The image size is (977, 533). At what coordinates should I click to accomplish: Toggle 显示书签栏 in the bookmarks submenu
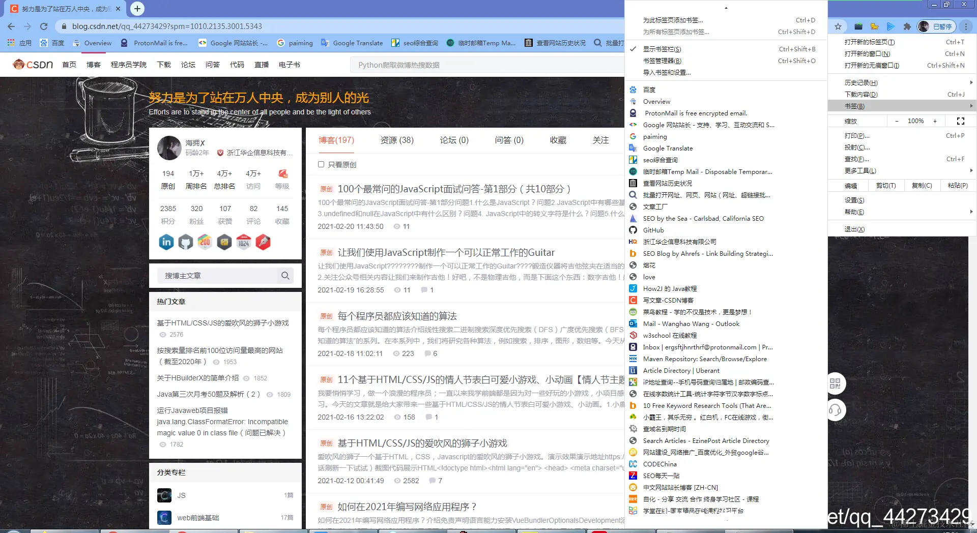[726, 49]
